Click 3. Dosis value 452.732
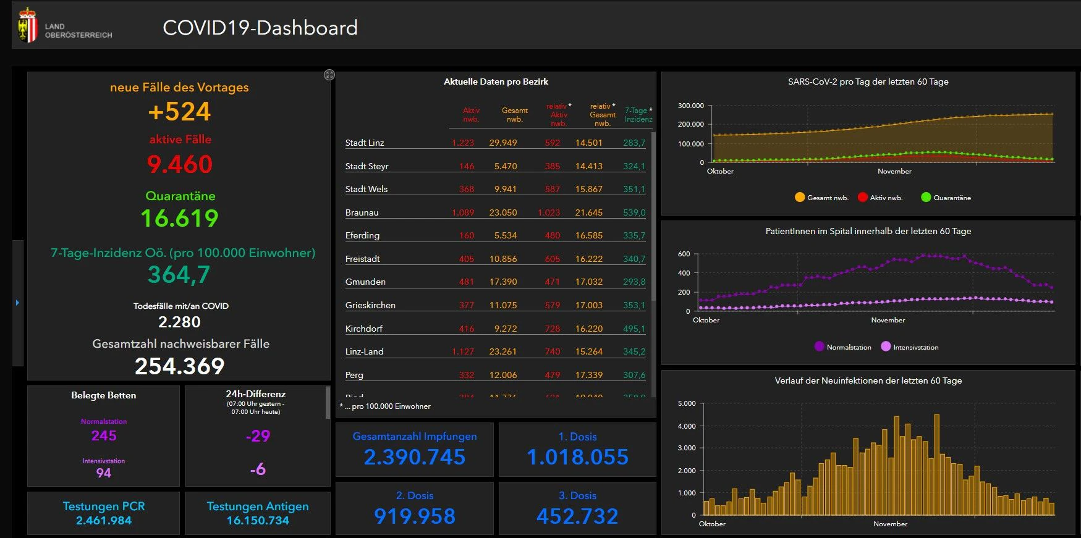Viewport: 1081px width, 538px height. click(x=578, y=516)
